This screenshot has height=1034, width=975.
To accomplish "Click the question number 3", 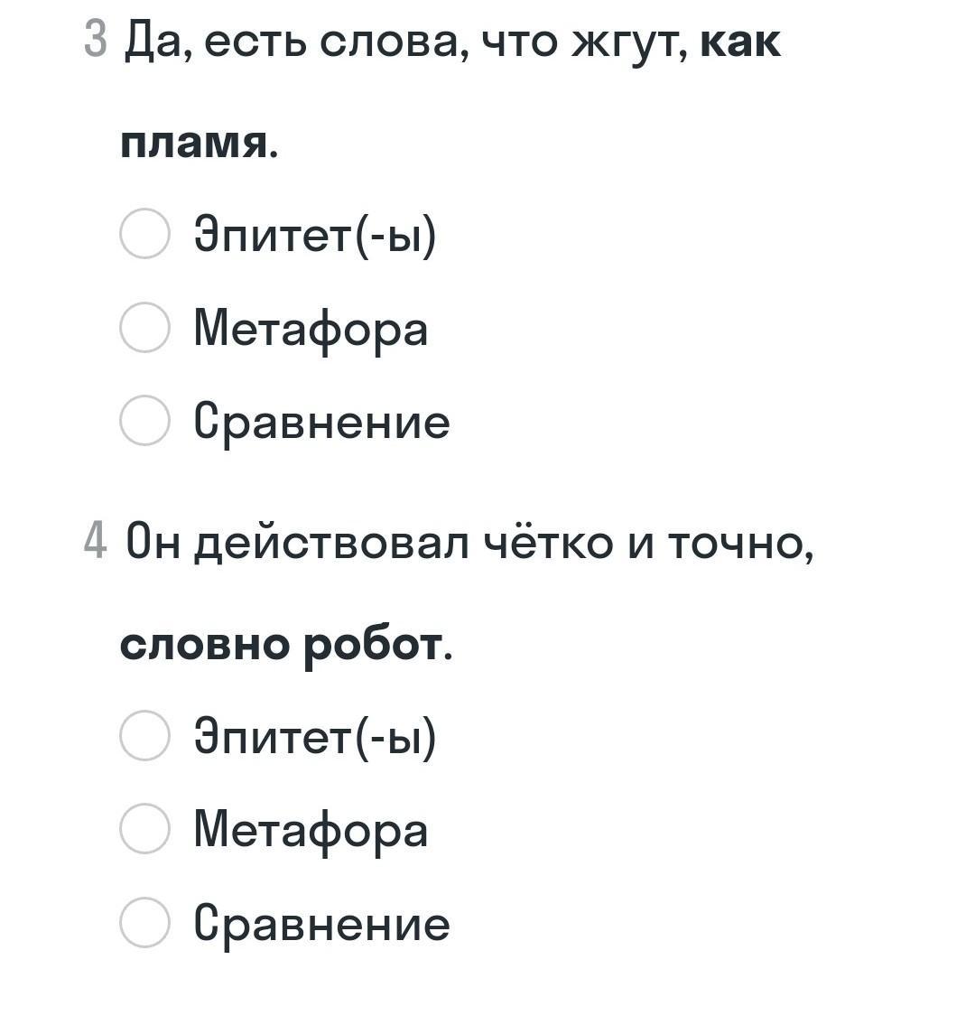I will point(96,42).
